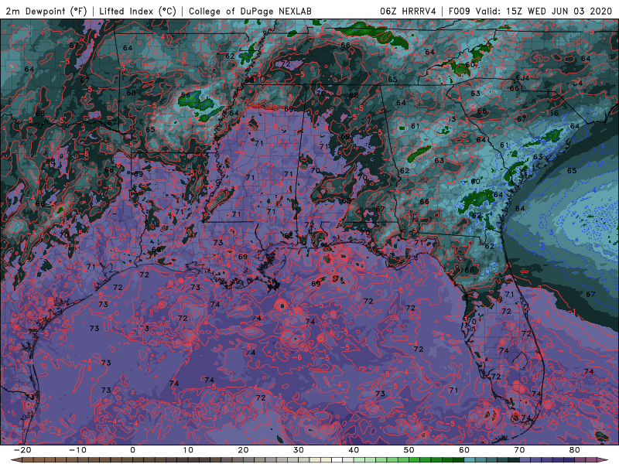This screenshot has width=619, height=464.
Task: Click the "60" color scale label
Action: [x=464, y=450]
